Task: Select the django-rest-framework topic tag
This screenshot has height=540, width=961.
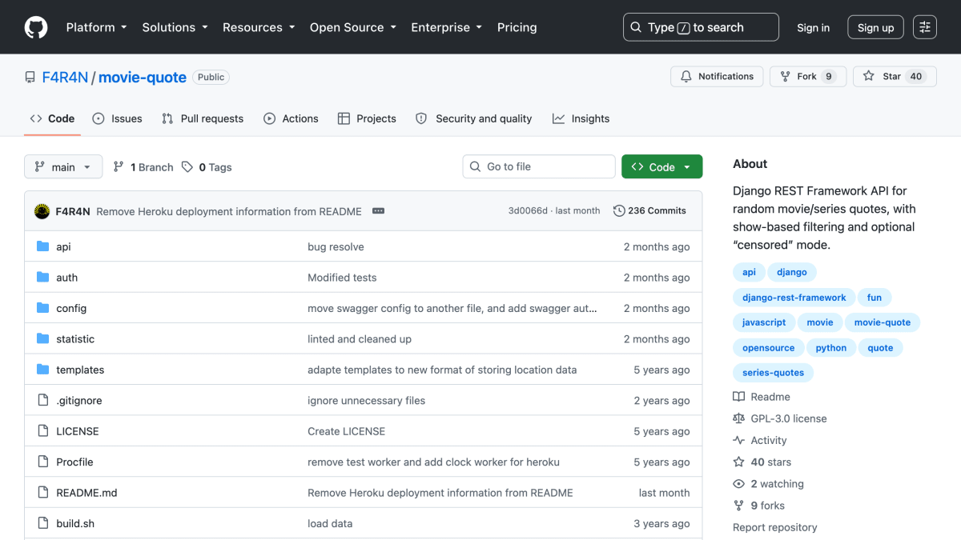Action: pyautogui.click(x=794, y=298)
